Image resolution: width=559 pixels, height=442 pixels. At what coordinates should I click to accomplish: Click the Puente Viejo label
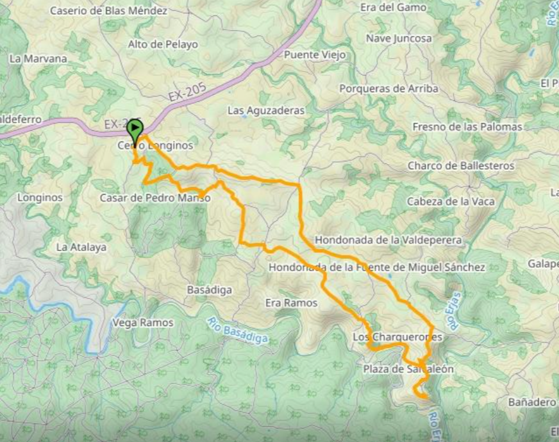coord(315,55)
